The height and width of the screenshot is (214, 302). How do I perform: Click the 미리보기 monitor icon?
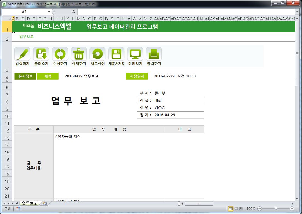tap(135, 54)
